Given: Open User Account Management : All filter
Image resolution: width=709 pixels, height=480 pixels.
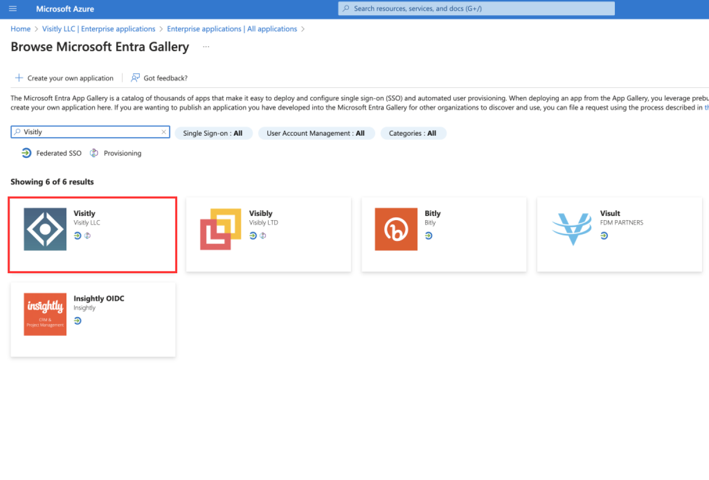Looking at the screenshot, I should coord(316,133).
